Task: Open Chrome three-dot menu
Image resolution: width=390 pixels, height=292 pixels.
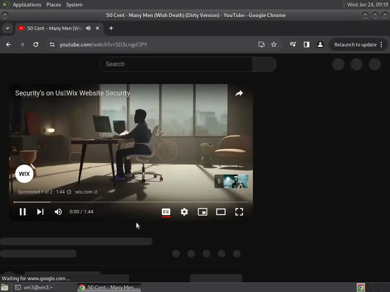Action: click(x=381, y=45)
